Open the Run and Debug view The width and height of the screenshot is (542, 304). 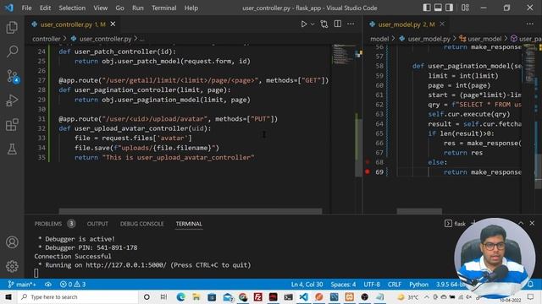[x=12, y=100]
